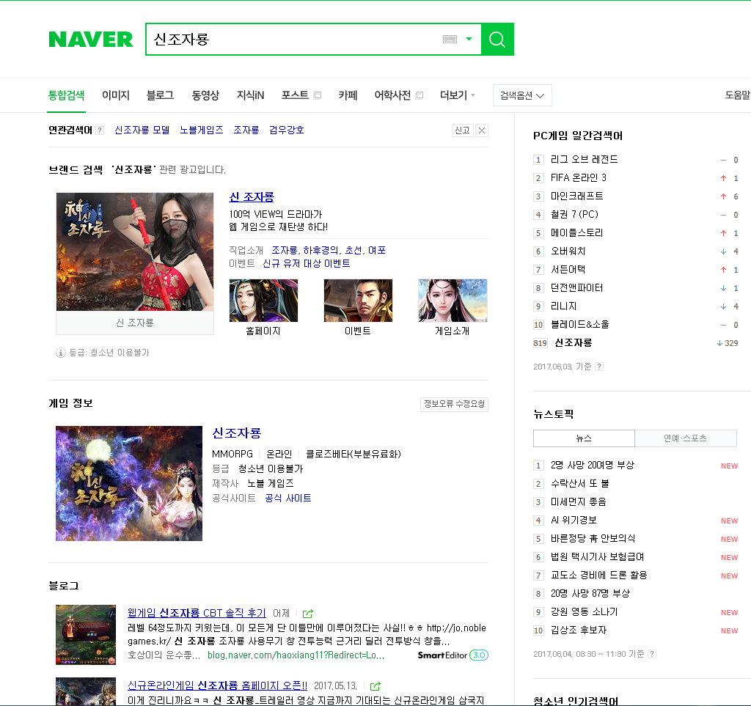Click the NAVER logo
This screenshot has height=706, width=751.
(90, 40)
